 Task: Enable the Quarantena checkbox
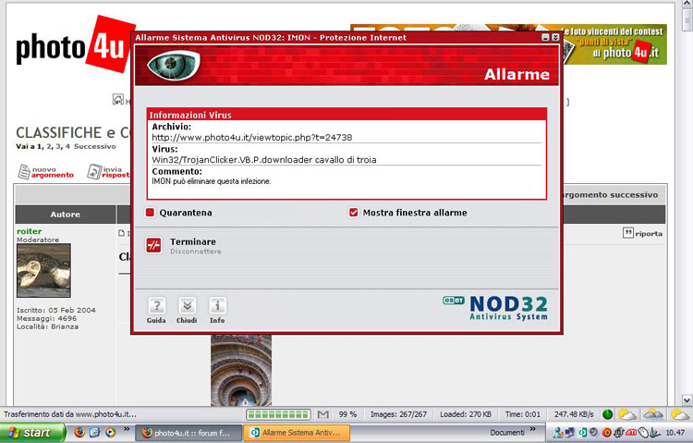pos(151,213)
